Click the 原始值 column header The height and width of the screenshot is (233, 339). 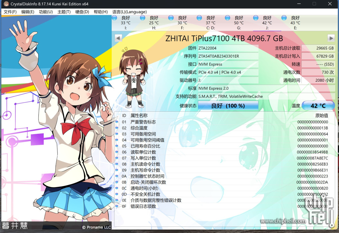pyautogui.click(x=321, y=116)
